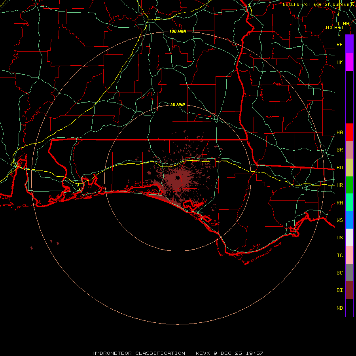Click the ND legend label
Screen dimensions: 356x356
coord(340,308)
